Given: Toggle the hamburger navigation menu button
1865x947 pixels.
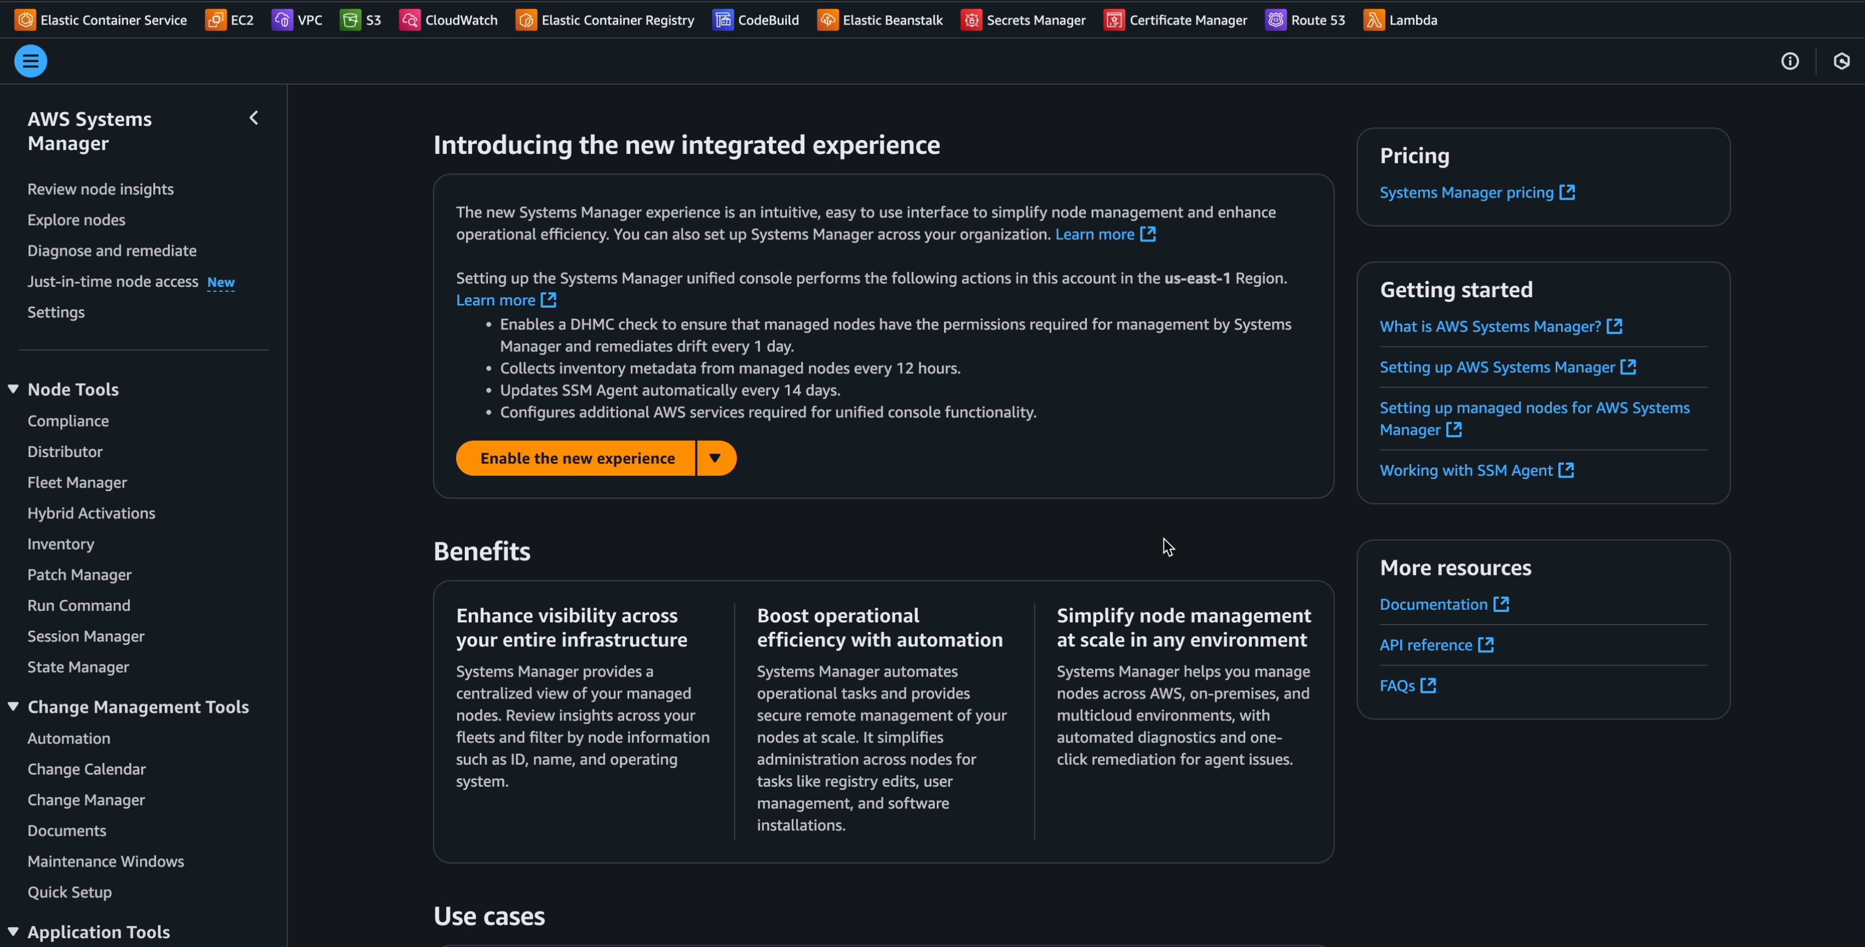Looking at the screenshot, I should [x=31, y=61].
